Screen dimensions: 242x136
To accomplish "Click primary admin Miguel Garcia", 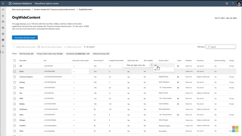I will tap(164, 77).
